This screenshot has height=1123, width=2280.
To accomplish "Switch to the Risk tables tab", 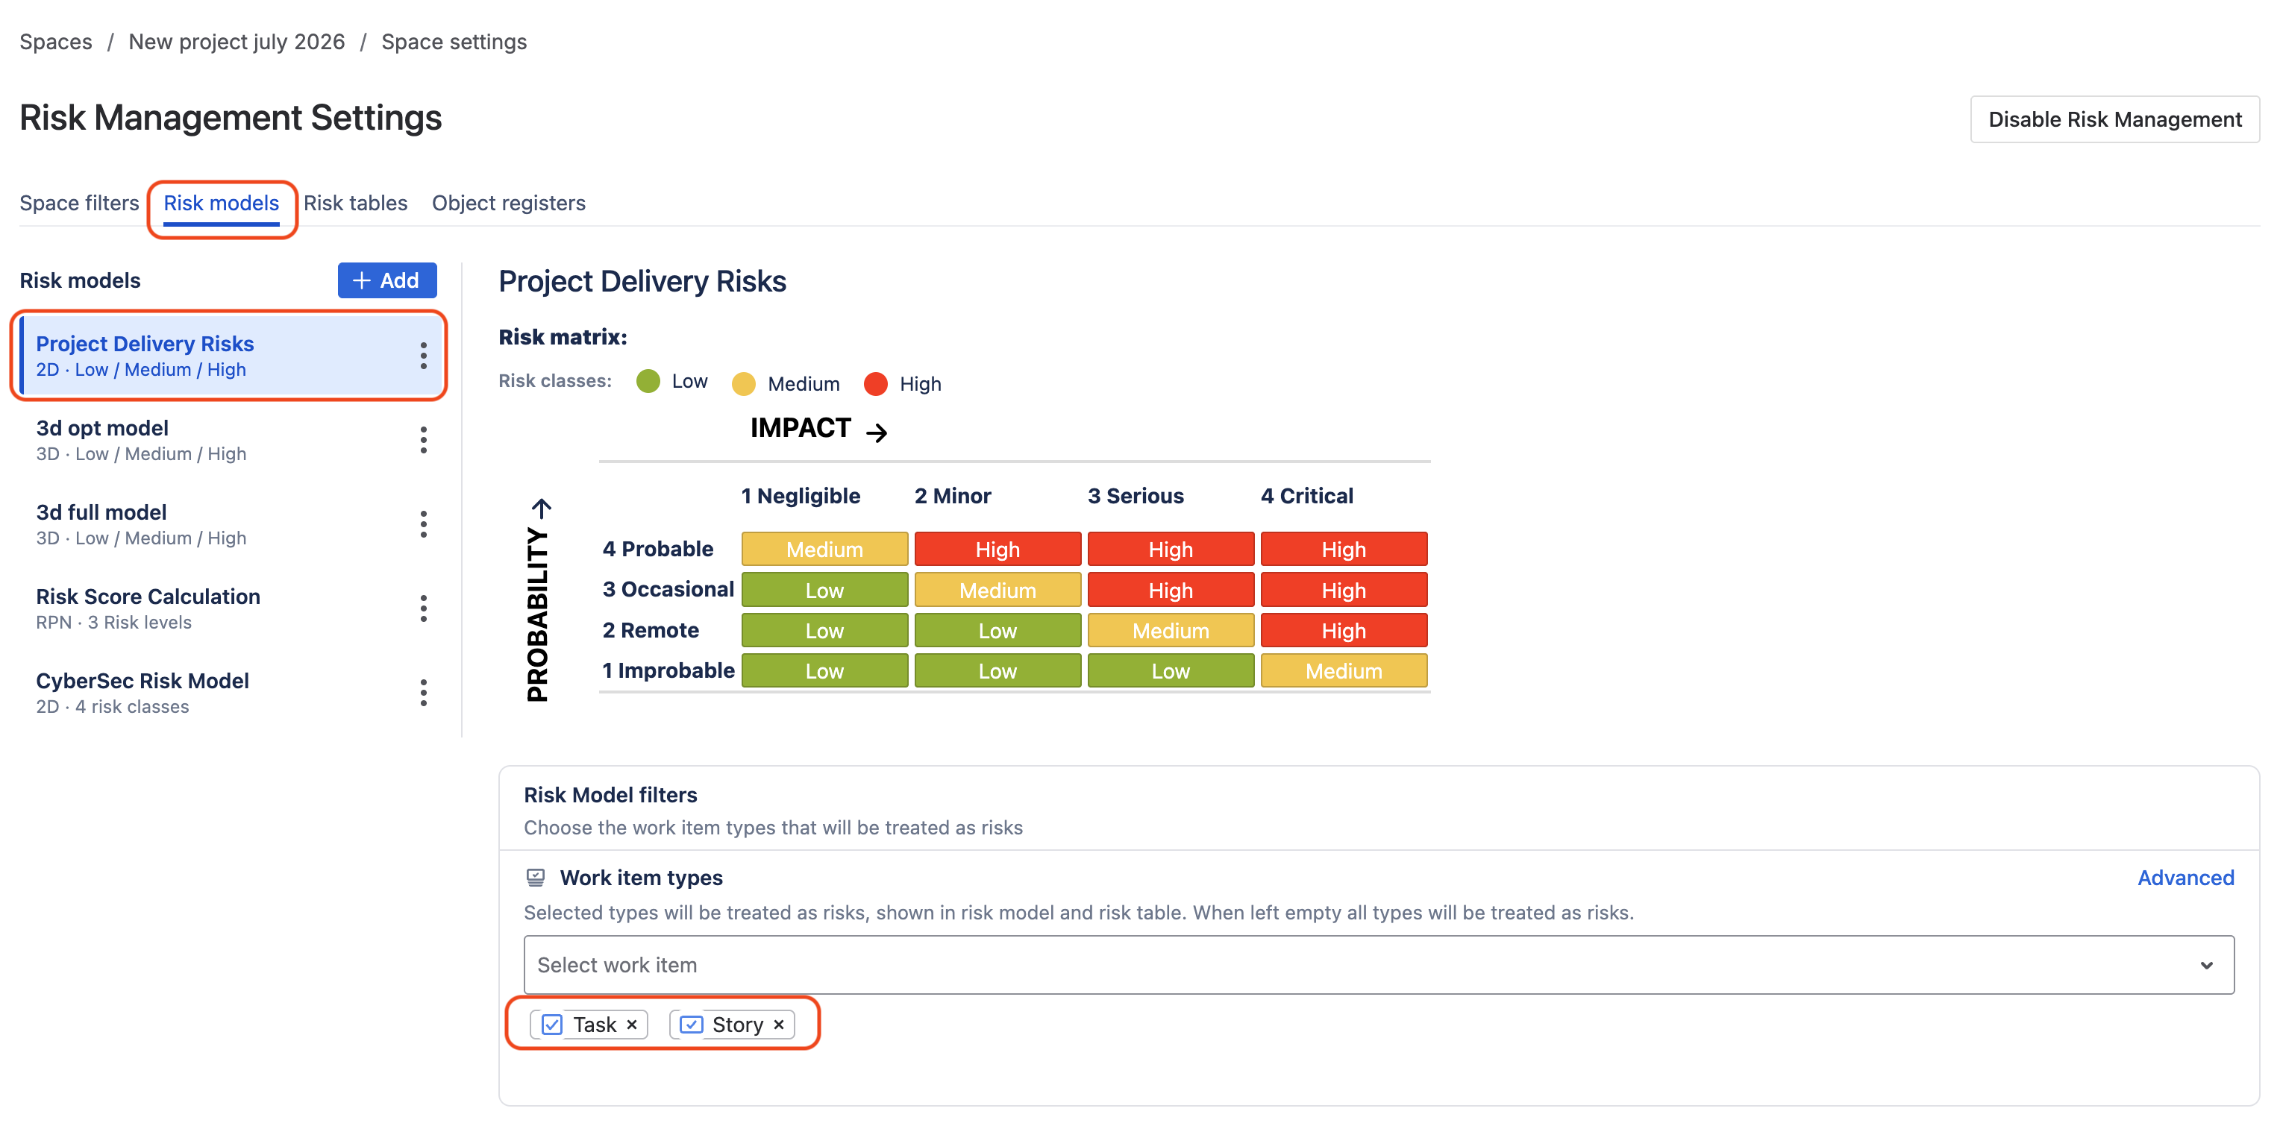I will [355, 203].
